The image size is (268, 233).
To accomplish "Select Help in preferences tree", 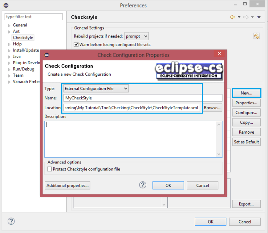I will (x=17, y=44).
